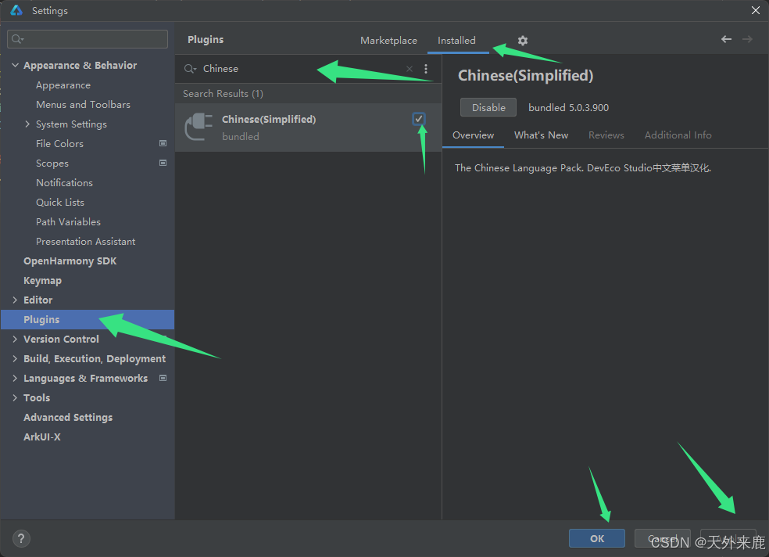Click the 'bundled 5.0.3.900' version text
This screenshot has width=769, height=557.
pos(568,107)
